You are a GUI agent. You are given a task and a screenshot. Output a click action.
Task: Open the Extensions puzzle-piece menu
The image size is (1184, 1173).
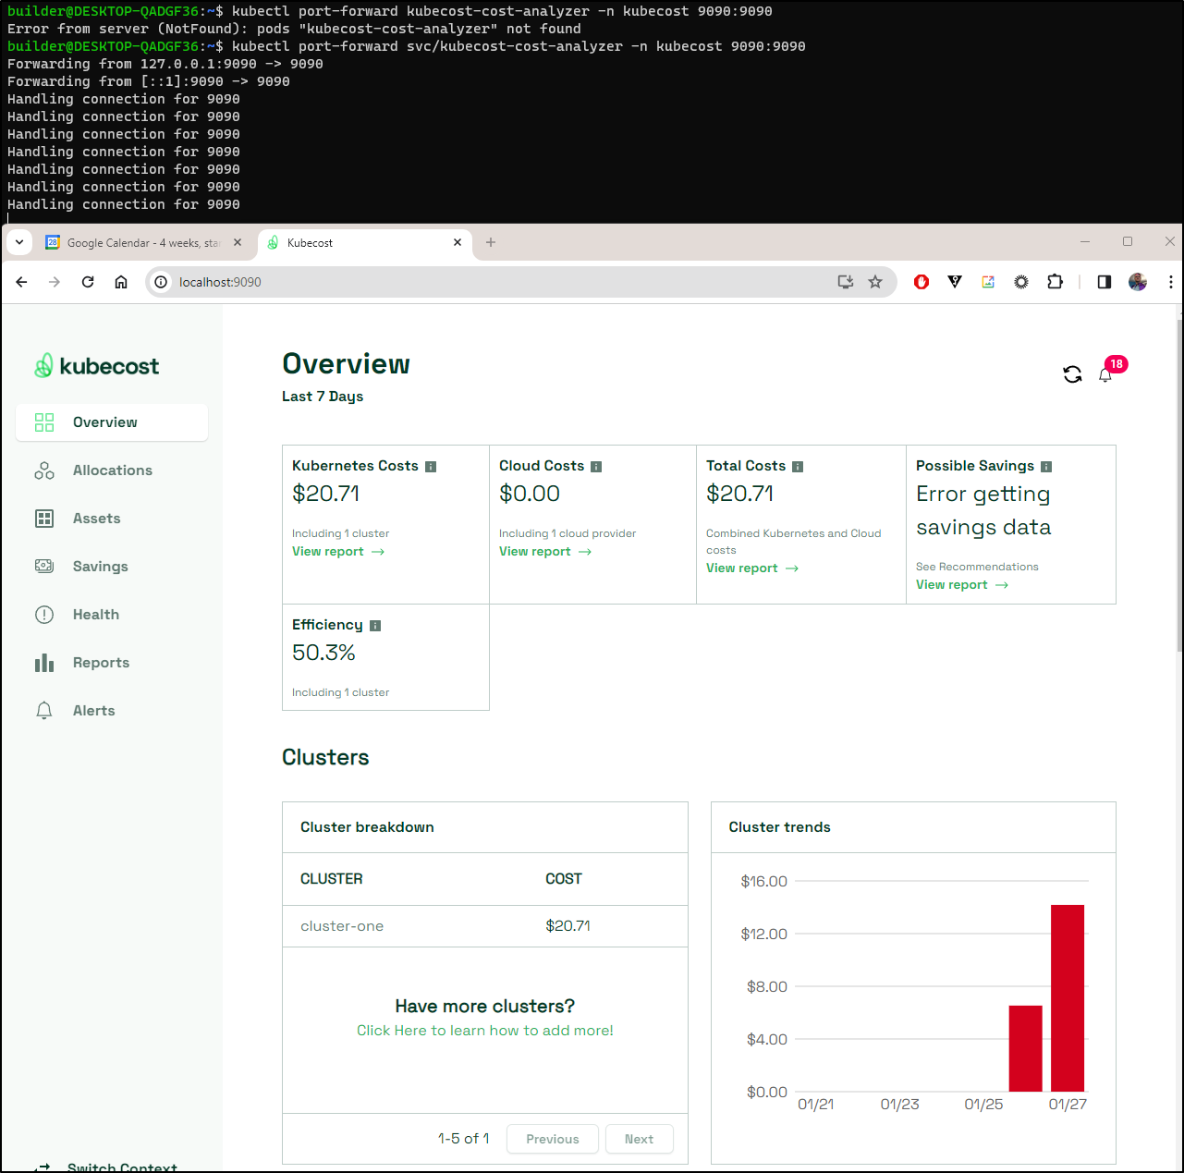coord(1055,282)
